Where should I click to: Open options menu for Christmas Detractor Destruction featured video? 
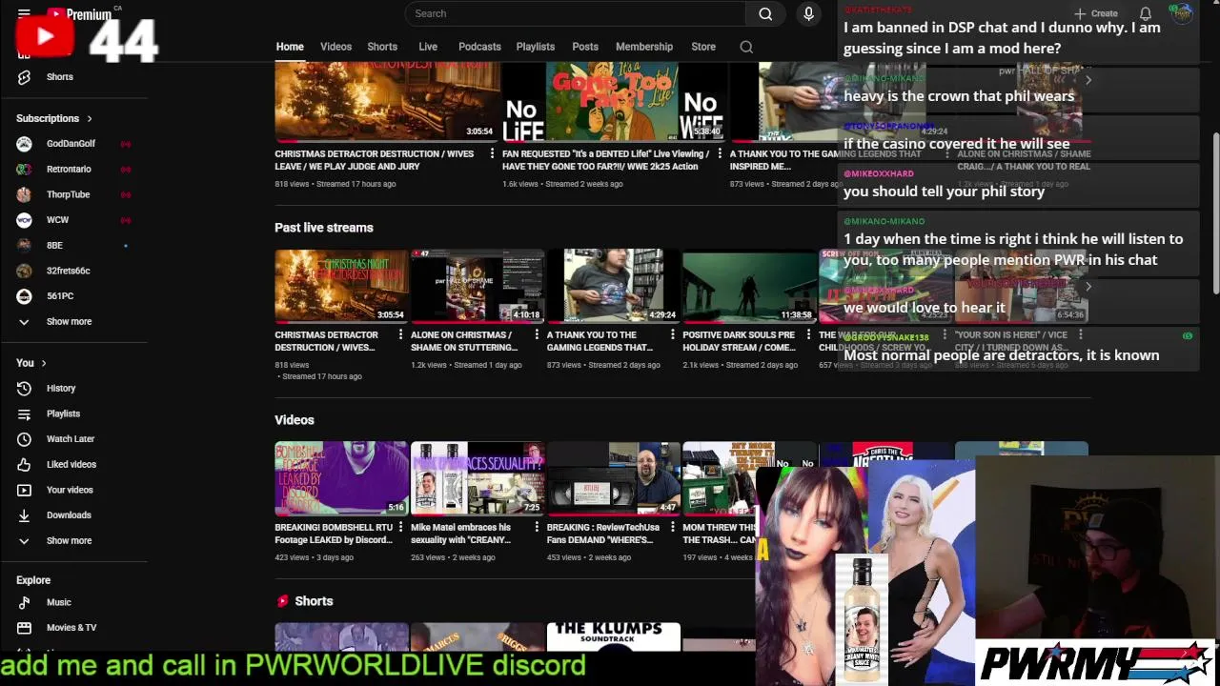tap(492, 153)
